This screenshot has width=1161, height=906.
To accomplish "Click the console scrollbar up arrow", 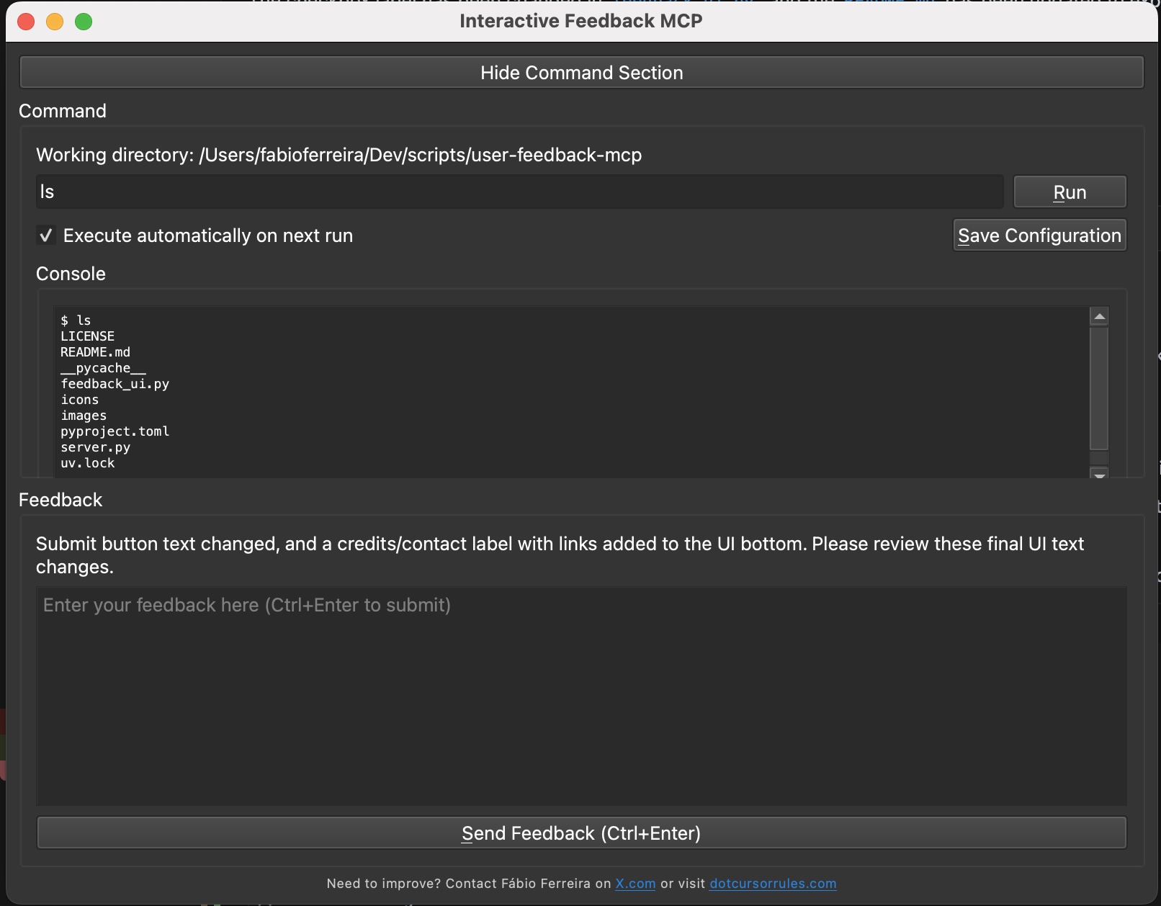I will pos(1099,316).
